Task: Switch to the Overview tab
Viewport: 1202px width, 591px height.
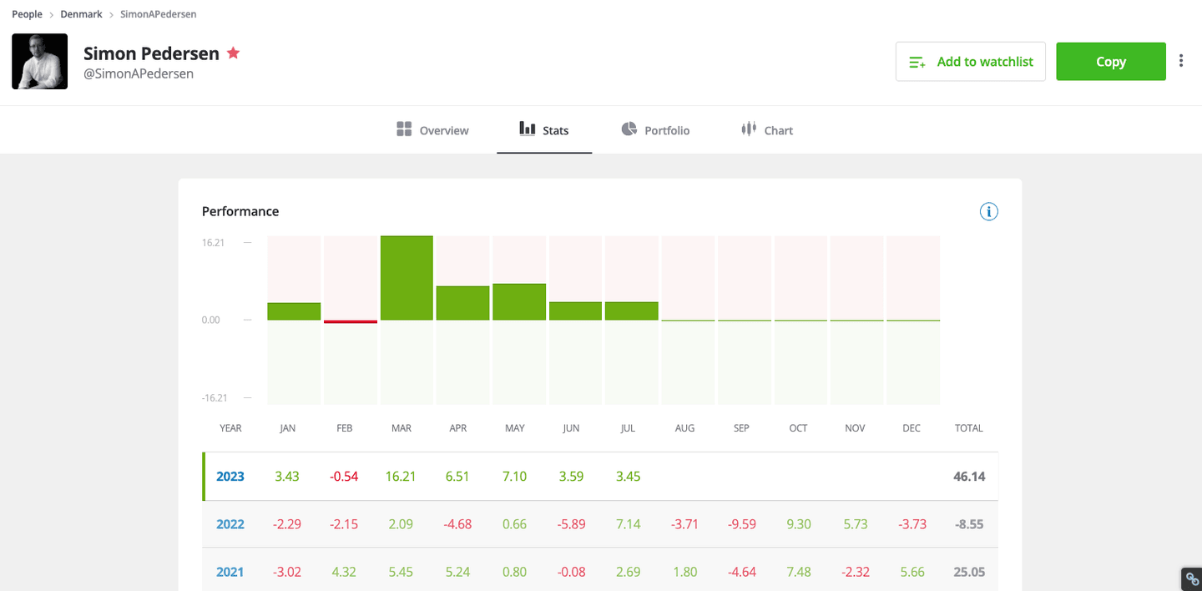Action: pyautogui.click(x=432, y=130)
